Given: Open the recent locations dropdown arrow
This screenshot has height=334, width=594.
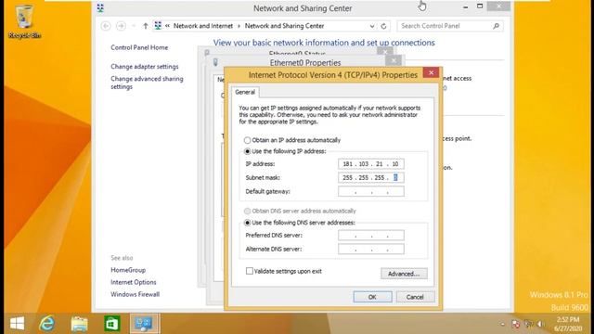Looking at the screenshot, I should pos(134,26).
